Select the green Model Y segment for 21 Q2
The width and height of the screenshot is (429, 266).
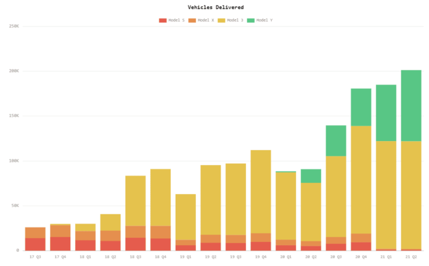pyautogui.click(x=411, y=105)
